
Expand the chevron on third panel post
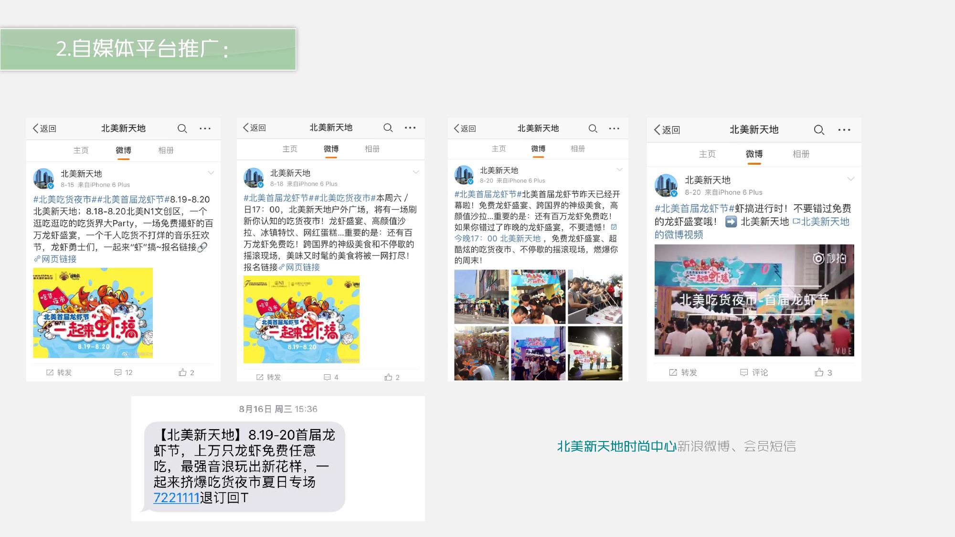tap(619, 169)
